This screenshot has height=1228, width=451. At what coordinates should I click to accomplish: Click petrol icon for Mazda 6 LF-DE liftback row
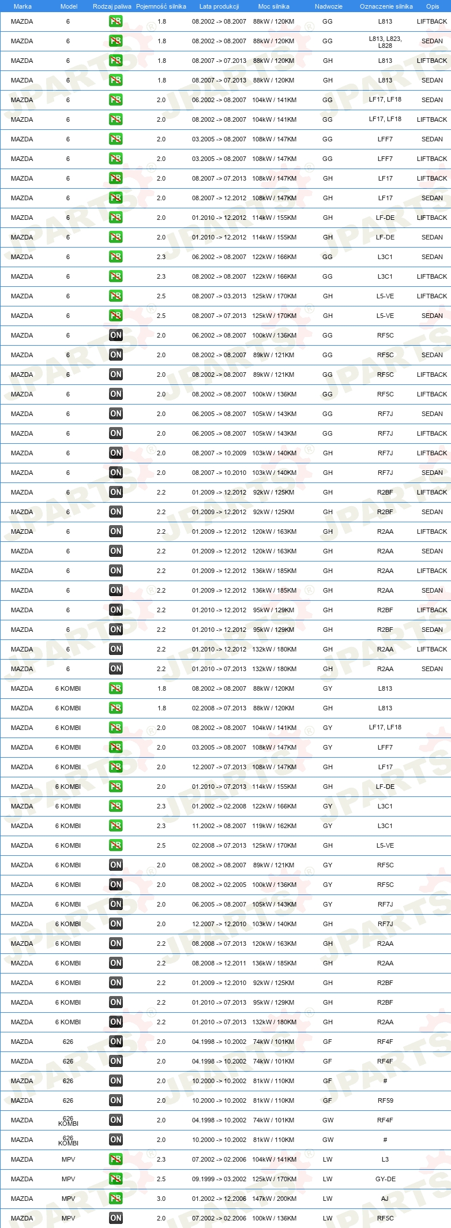coord(116,218)
